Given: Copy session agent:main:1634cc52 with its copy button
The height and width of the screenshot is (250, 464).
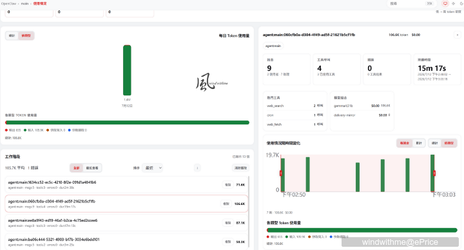Looking at the screenshot, I should tap(228, 185).
